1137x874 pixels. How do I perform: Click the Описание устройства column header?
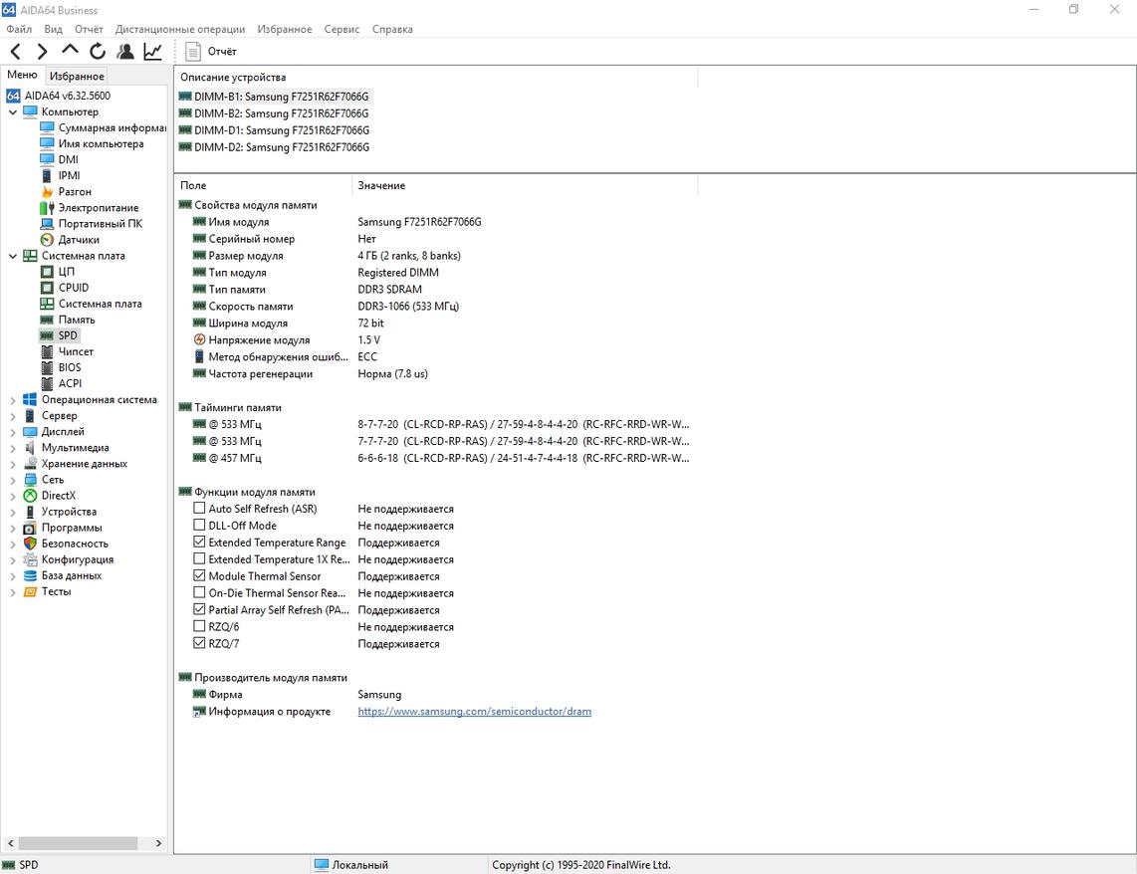[436, 77]
